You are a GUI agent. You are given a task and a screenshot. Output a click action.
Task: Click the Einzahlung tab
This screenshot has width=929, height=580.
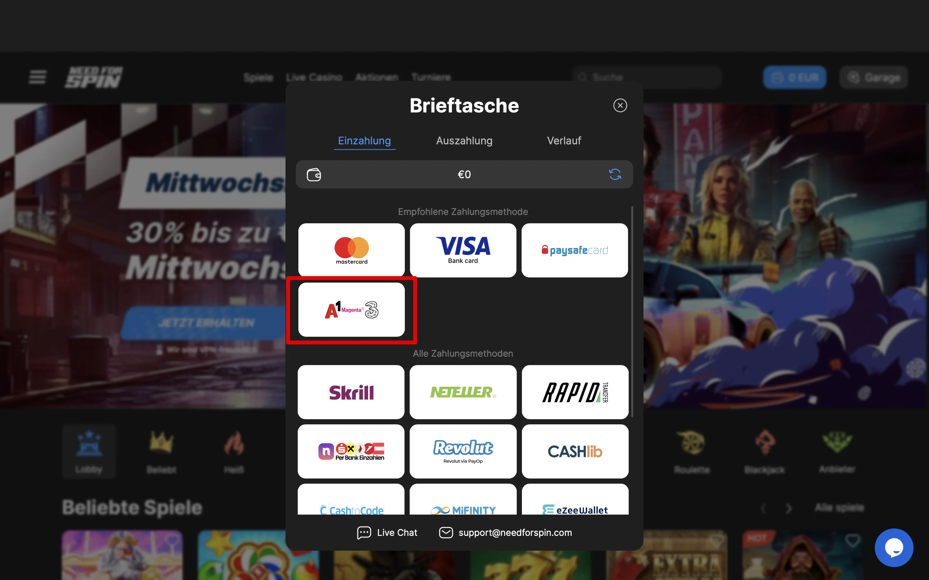(364, 140)
